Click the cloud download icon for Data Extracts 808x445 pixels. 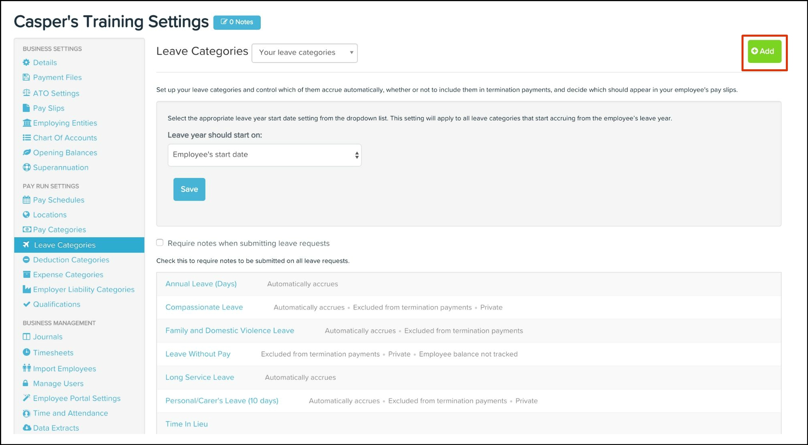(x=27, y=428)
